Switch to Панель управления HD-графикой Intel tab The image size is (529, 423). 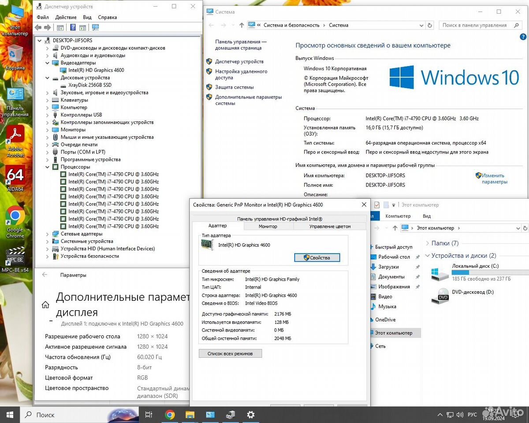(279, 219)
